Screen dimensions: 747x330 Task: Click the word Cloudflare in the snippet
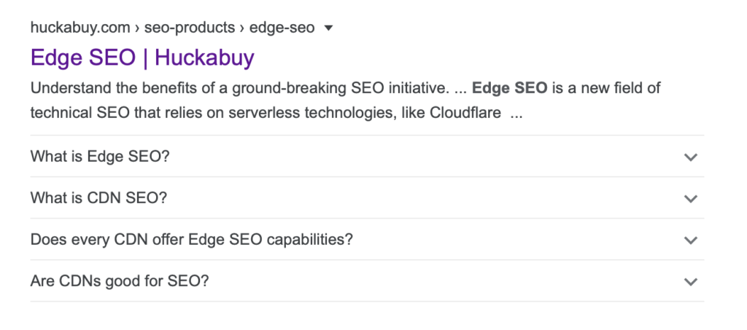pos(462,114)
